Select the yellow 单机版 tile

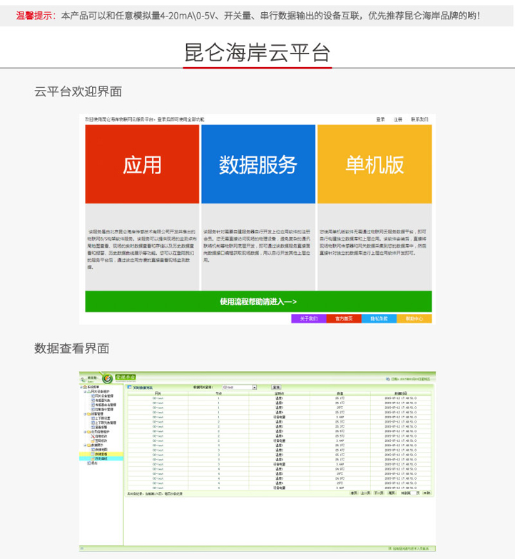click(x=374, y=164)
